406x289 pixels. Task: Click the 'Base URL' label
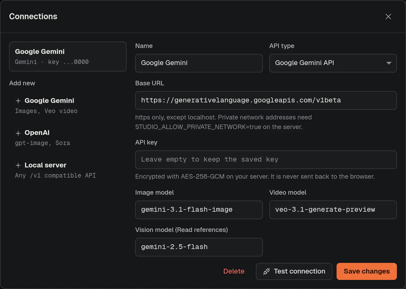150,83
